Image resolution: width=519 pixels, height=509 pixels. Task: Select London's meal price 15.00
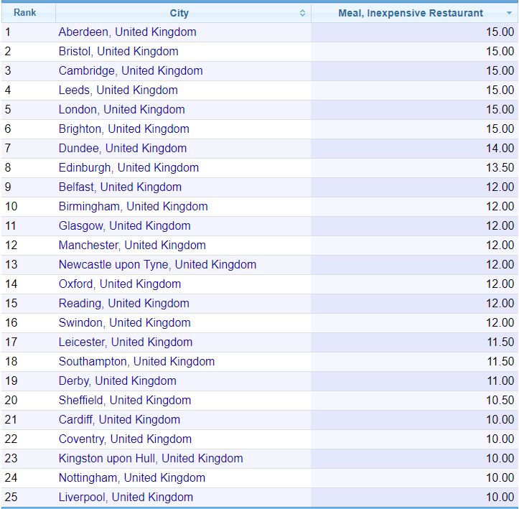[x=500, y=110]
